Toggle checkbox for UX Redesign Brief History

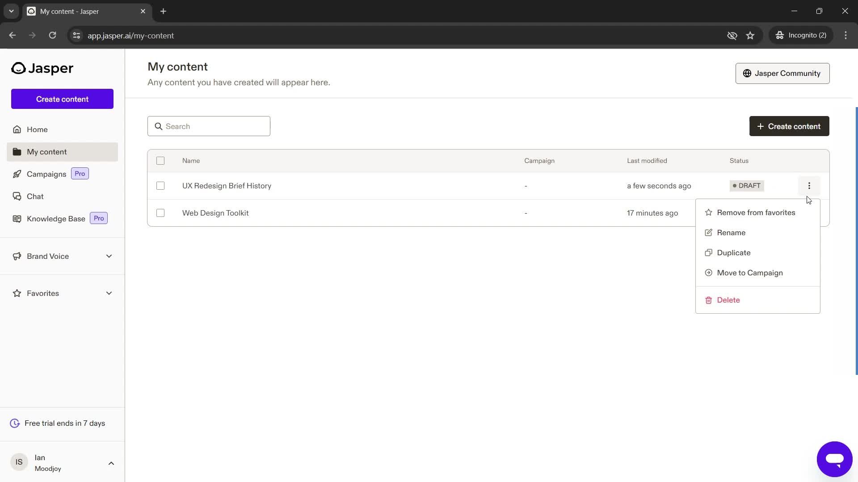point(160,186)
